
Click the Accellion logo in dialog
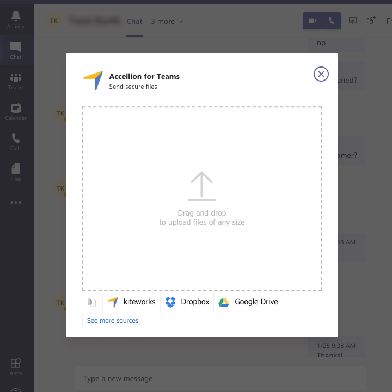coord(93,80)
